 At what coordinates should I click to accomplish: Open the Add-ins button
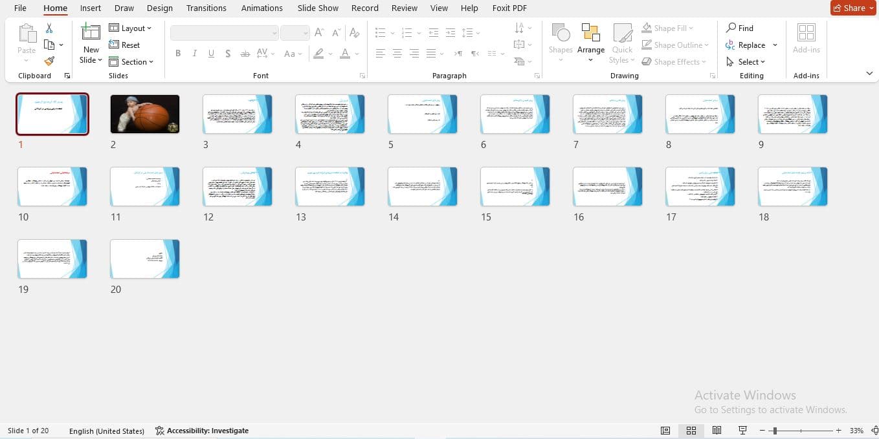(x=807, y=39)
